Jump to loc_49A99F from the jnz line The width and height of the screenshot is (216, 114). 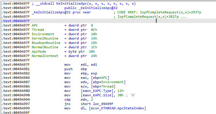point(103,104)
